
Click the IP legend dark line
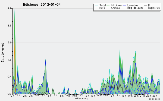pos(145,5)
